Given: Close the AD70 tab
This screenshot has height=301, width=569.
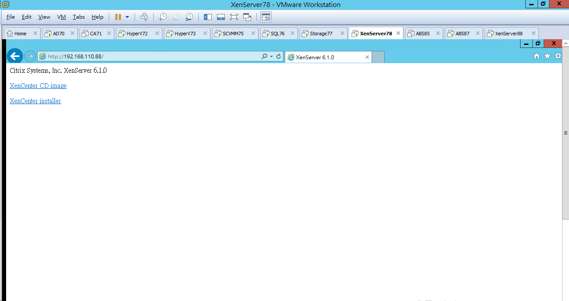Looking at the screenshot, I should coord(72,34).
